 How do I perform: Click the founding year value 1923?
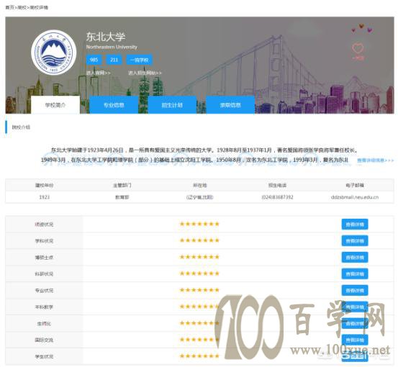44,197
